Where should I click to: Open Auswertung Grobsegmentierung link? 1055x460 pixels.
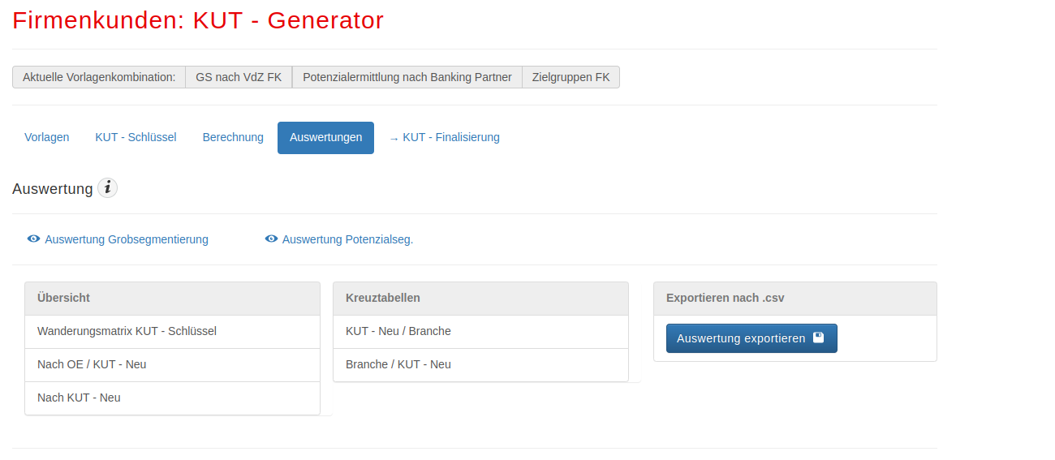click(x=127, y=239)
